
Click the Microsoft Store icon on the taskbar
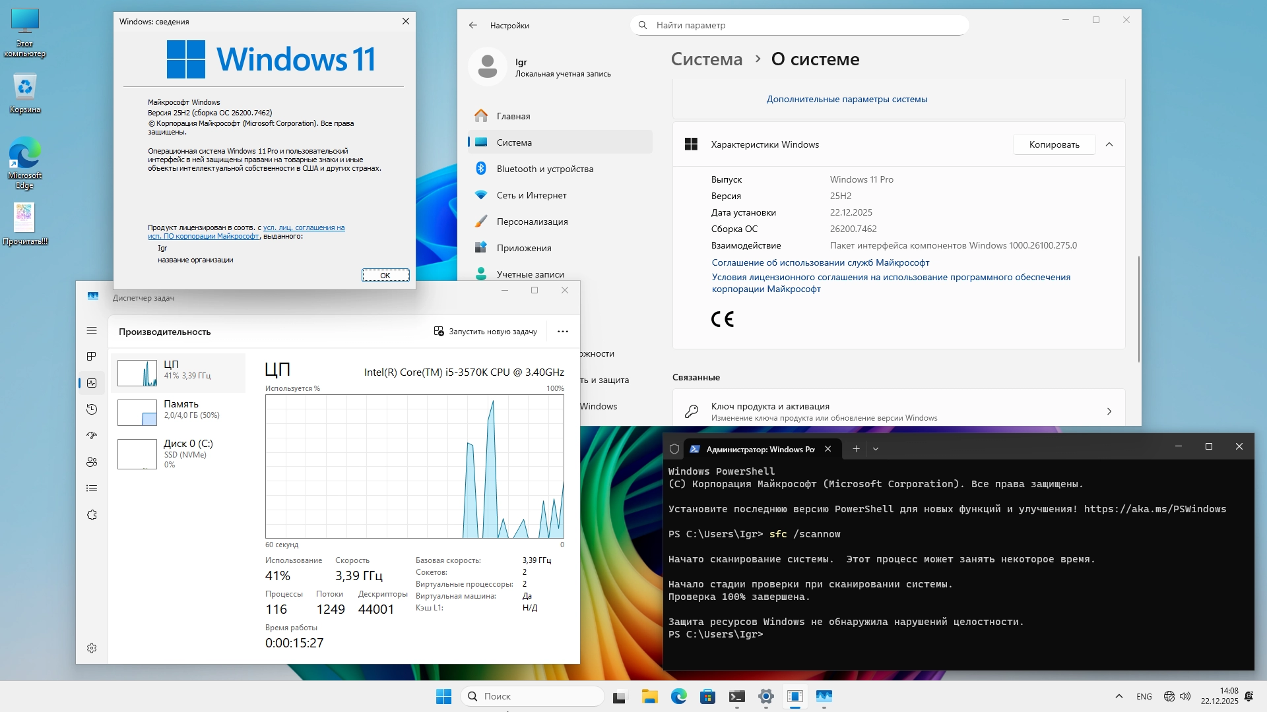point(707,696)
